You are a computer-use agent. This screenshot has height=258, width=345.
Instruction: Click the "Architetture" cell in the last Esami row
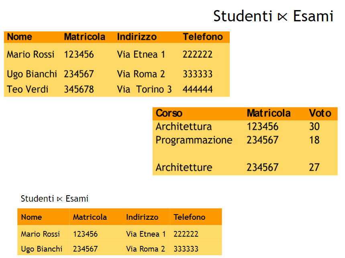(x=184, y=167)
